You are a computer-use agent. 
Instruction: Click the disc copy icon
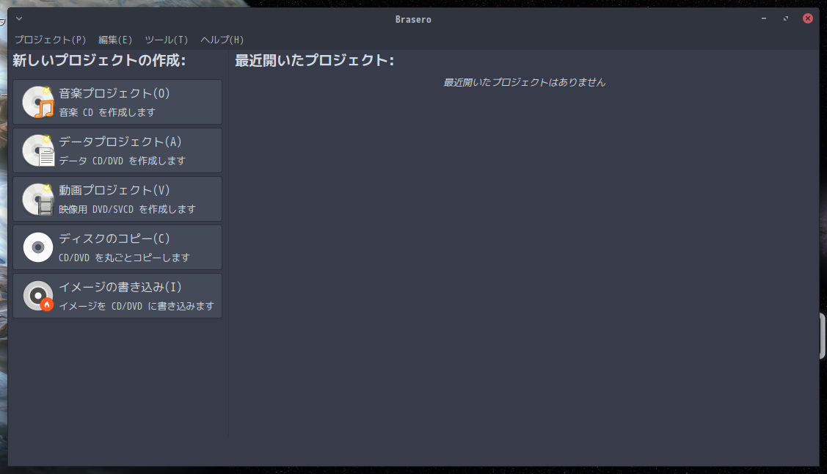[38, 247]
